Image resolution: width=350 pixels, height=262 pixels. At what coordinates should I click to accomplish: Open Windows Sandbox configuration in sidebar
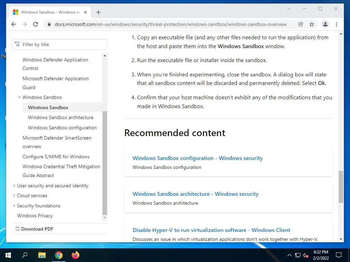(62, 128)
